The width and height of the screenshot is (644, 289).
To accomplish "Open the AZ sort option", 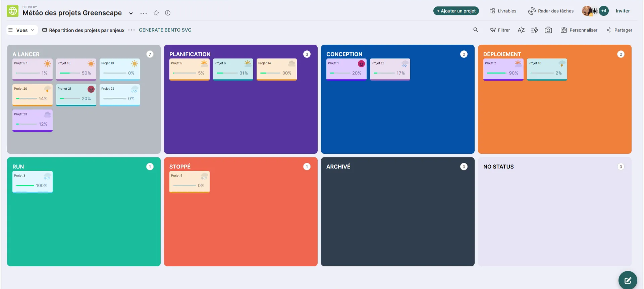I will (521, 30).
